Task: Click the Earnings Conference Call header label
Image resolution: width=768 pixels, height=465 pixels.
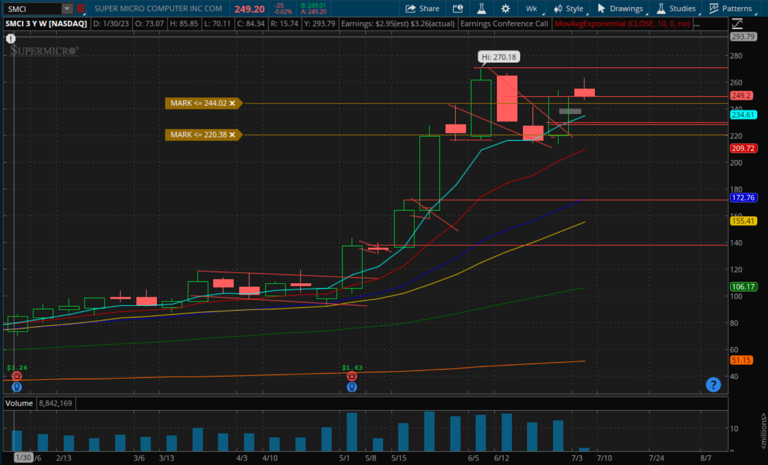Action: tap(504, 24)
